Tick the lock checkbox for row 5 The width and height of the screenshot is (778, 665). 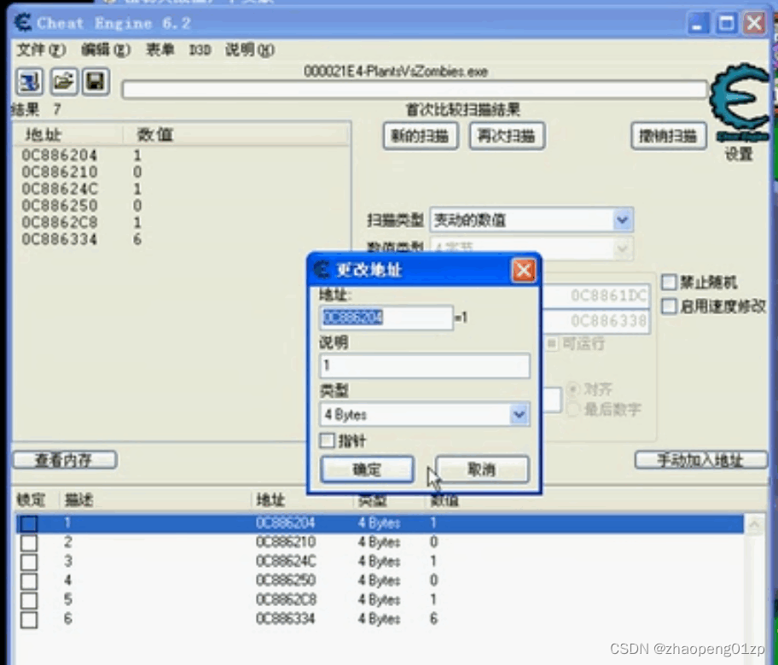pos(29,600)
